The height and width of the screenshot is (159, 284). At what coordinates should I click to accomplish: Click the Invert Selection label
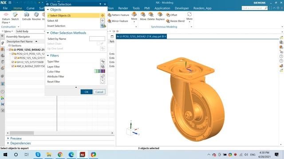coord(56,26)
